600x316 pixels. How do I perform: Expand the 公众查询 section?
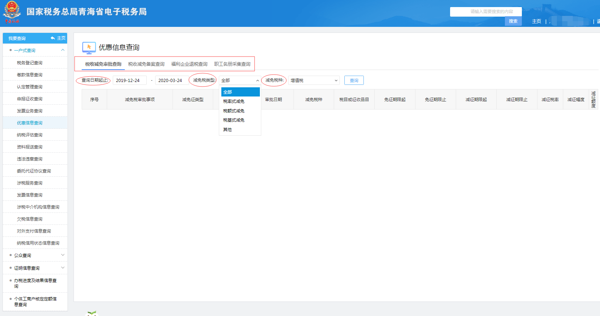[35, 255]
